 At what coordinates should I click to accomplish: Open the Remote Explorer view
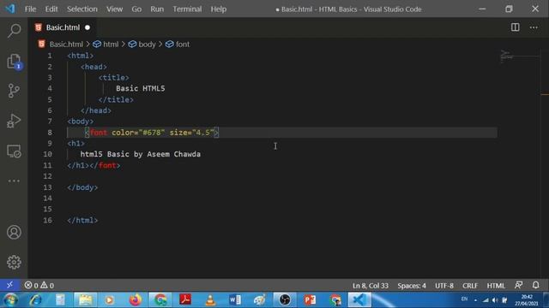[x=14, y=151]
